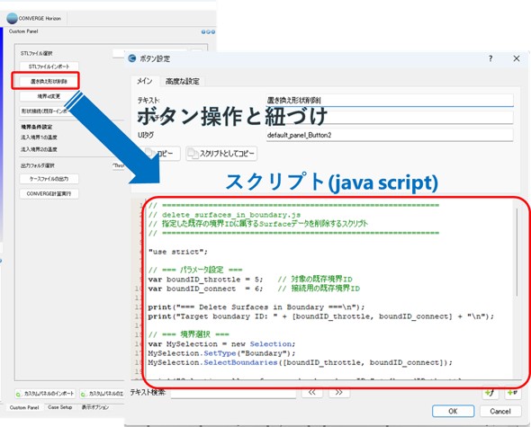531x427 pixels.
Task: Click the CONVERGE計算実行 button
Action: click(49, 194)
